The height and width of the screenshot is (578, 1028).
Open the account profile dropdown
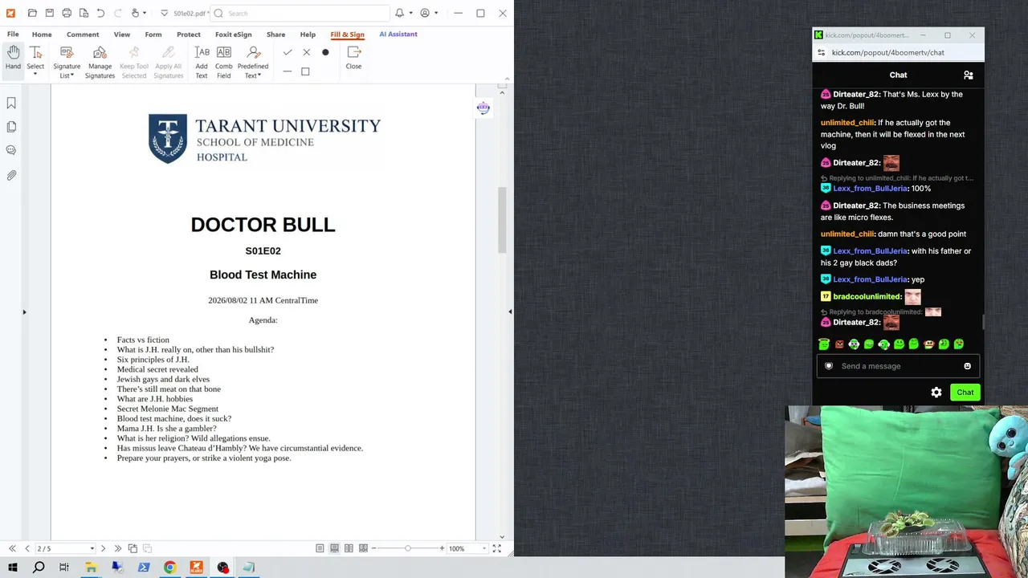tap(436, 13)
